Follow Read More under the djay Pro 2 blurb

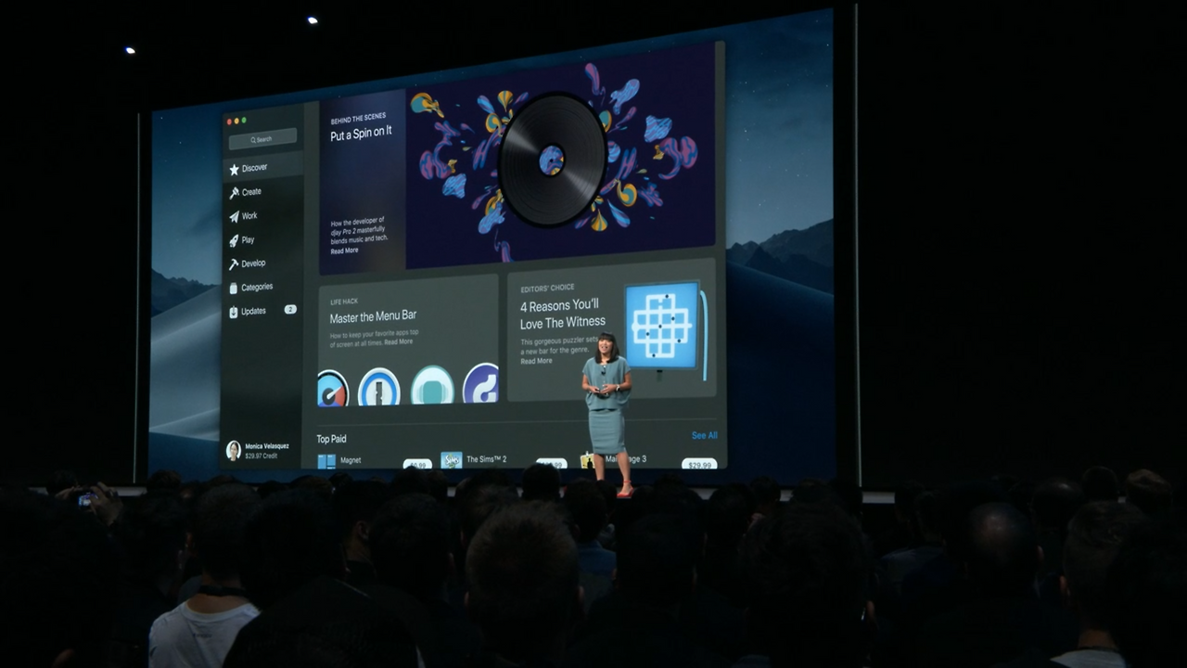(344, 250)
